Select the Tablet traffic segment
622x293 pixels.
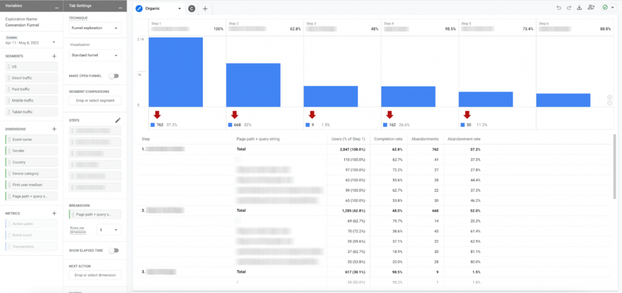pyautogui.click(x=32, y=112)
